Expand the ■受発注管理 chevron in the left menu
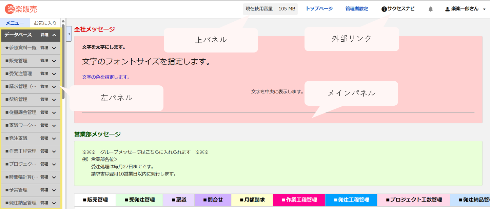 [54, 74]
